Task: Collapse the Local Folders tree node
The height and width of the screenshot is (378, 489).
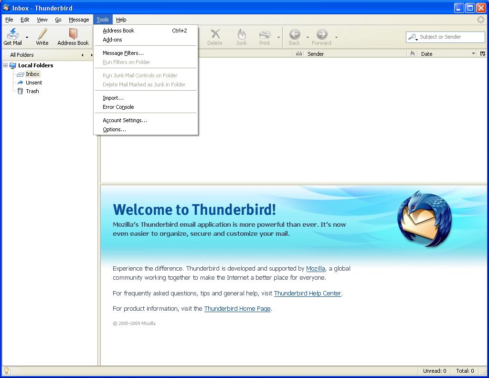Action: [5, 65]
